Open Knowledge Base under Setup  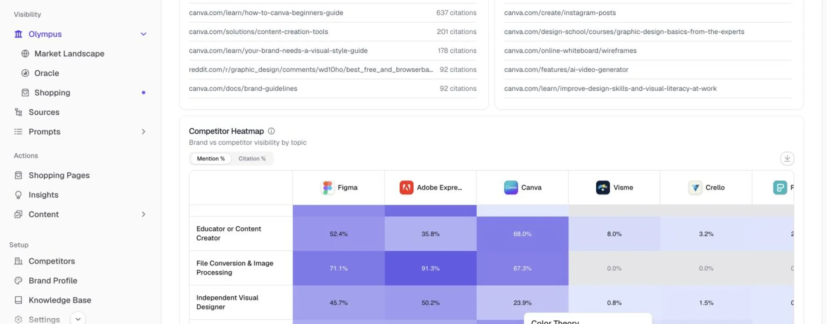(60, 300)
